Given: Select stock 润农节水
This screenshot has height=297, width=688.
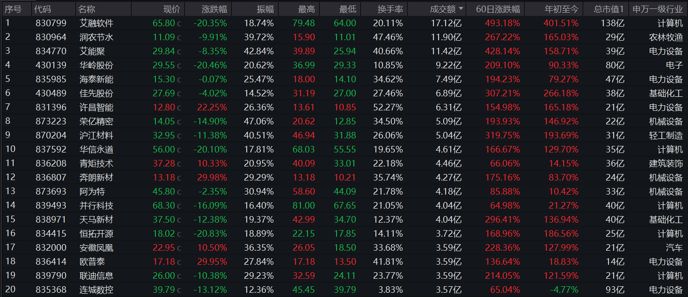Looking at the screenshot, I should (96, 37).
